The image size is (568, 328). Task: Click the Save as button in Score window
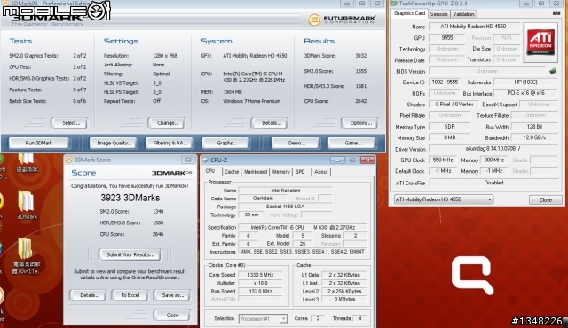click(172, 295)
